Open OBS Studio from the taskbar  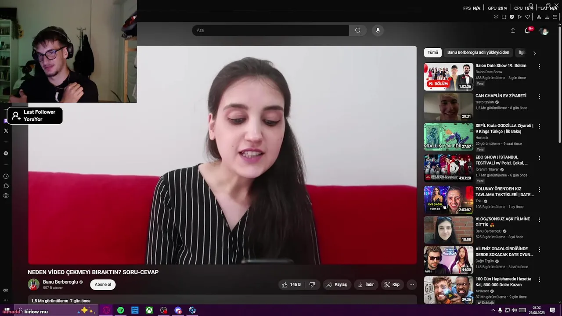coord(164,310)
